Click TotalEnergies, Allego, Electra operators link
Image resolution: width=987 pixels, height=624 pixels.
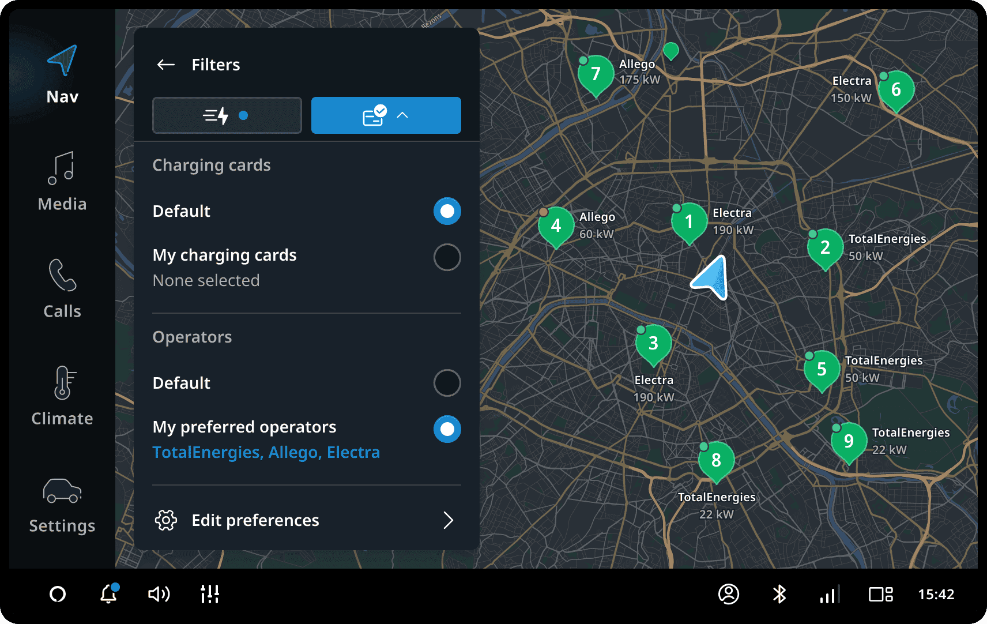(x=266, y=453)
